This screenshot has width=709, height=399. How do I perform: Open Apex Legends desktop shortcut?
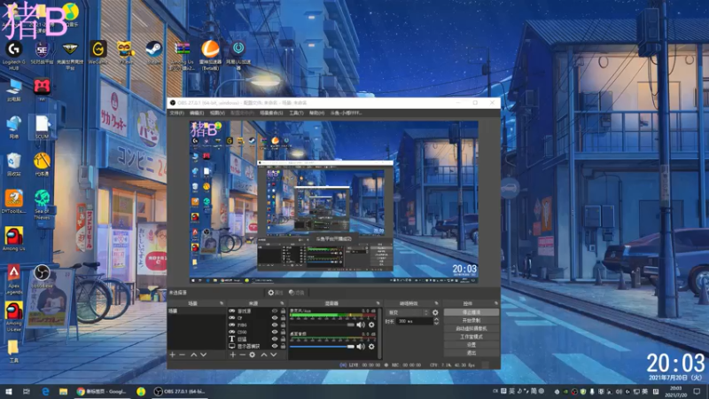tap(13, 279)
